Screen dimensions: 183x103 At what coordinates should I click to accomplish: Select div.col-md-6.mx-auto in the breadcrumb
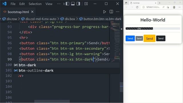41,19
